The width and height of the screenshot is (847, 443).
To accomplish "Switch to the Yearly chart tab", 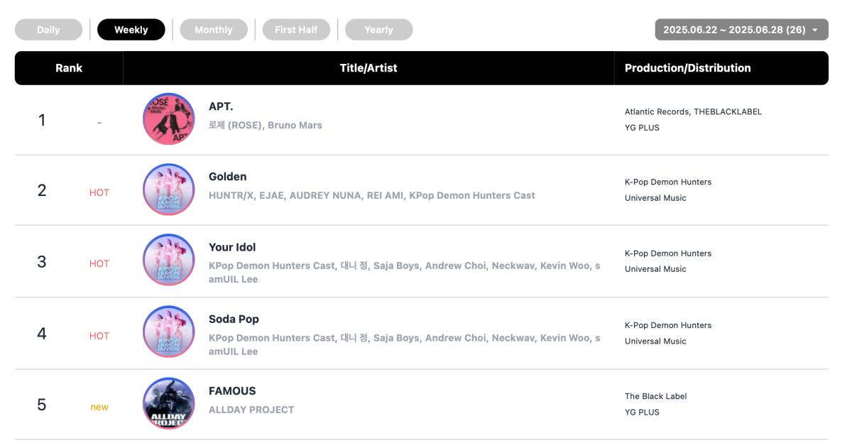I will pyautogui.click(x=378, y=30).
